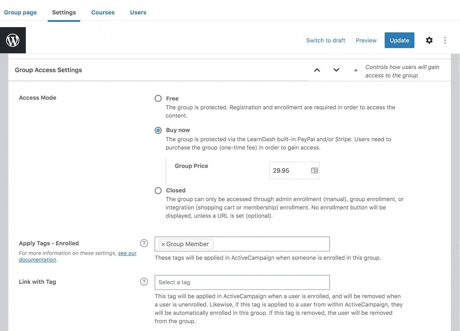Move Group Access Settings panel down
The height and width of the screenshot is (331, 460).
pyautogui.click(x=336, y=70)
